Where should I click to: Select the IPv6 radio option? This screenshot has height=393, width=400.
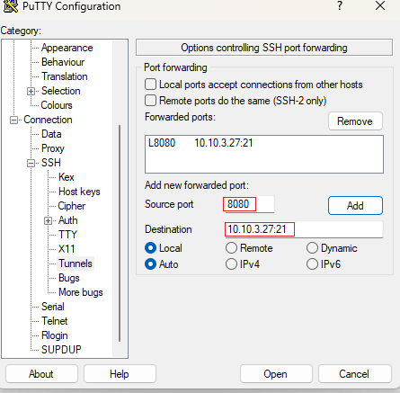(312, 264)
